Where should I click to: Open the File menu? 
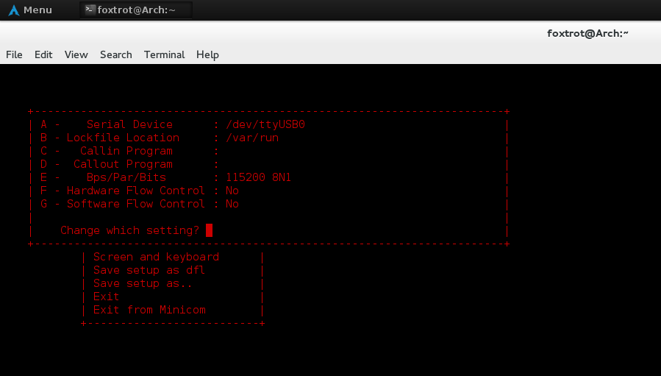pos(14,54)
